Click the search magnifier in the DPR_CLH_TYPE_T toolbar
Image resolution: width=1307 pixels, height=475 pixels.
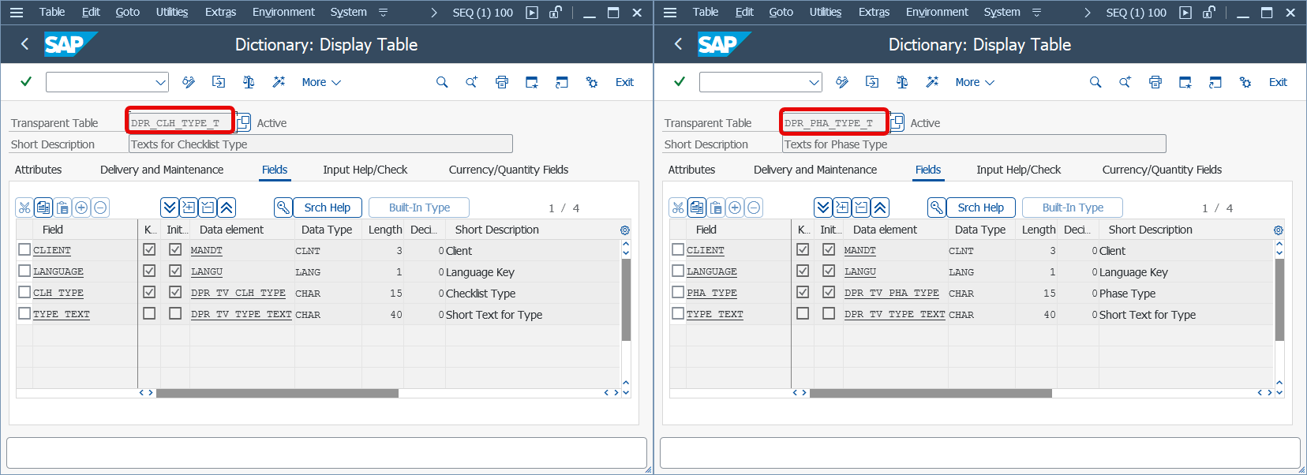[x=442, y=82]
